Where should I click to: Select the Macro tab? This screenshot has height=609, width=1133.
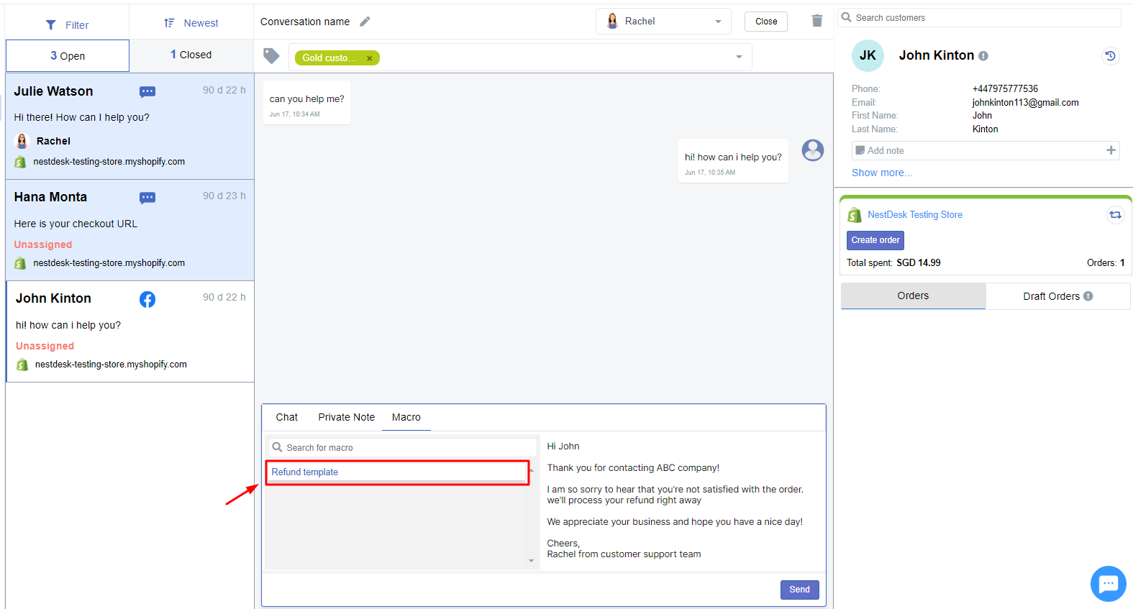(x=406, y=417)
